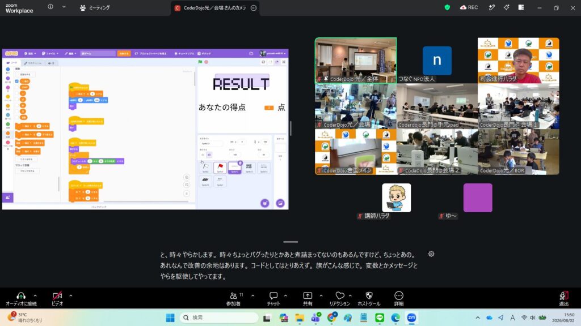Click Scratch fullscreen stage icon

click(x=284, y=62)
